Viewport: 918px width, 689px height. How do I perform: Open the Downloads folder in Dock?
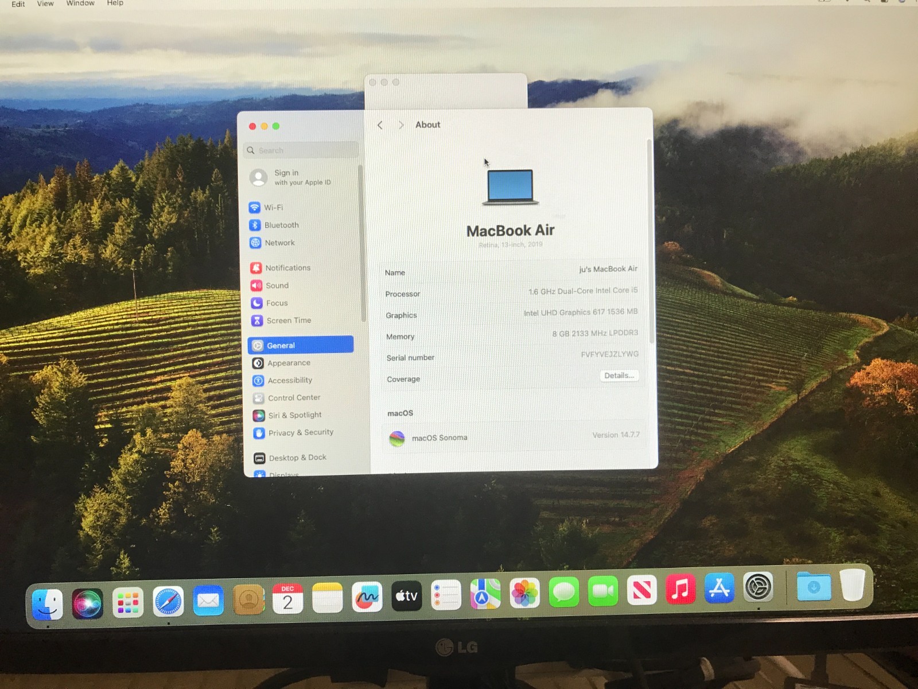814,586
